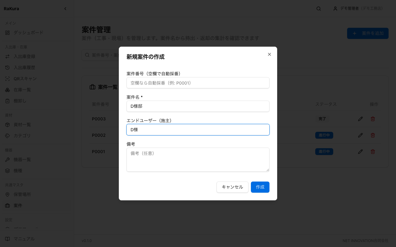This screenshot has height=247, width=396.
Task: Edit project P0002 with pencil icon
Action: click(x=360, y=135)
